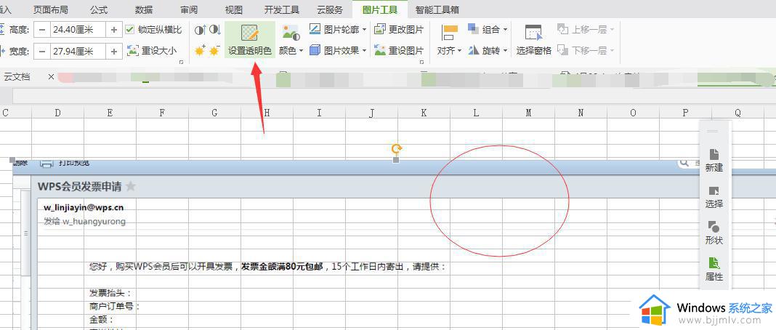This screenshot has width=776, height=330.
Task: Switch to the 审阅 tab
Action: (189, 9)
